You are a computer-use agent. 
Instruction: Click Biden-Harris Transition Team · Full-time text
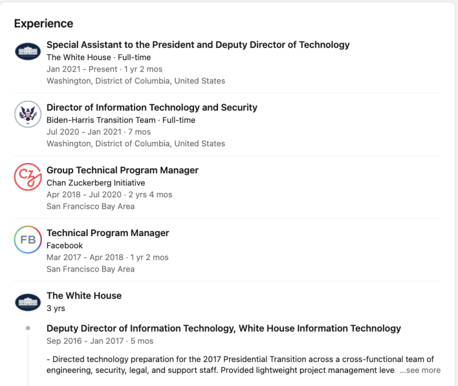coord(121,120)
